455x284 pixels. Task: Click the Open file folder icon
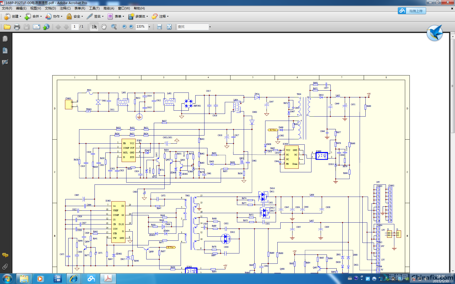pyautogui.click(x=7, y=27)
